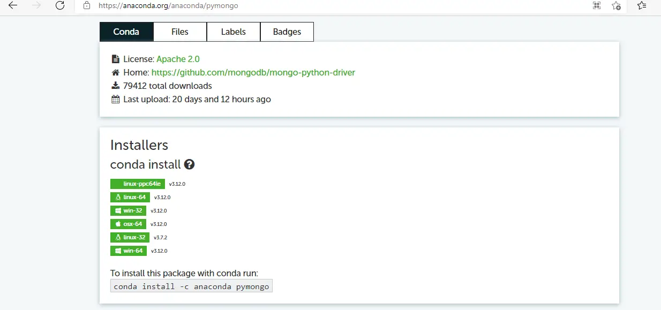Go back with the browser back arrow
This screenshot has height=310, width=661.
point(13,5)
